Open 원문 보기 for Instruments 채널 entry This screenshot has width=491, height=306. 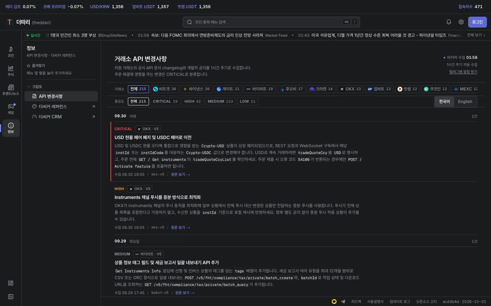pos(180,227)
